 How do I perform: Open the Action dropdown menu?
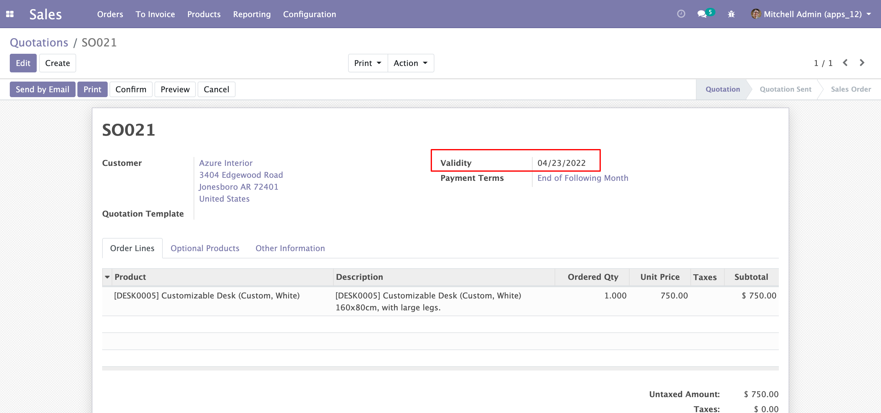click(x=411, y=63)
